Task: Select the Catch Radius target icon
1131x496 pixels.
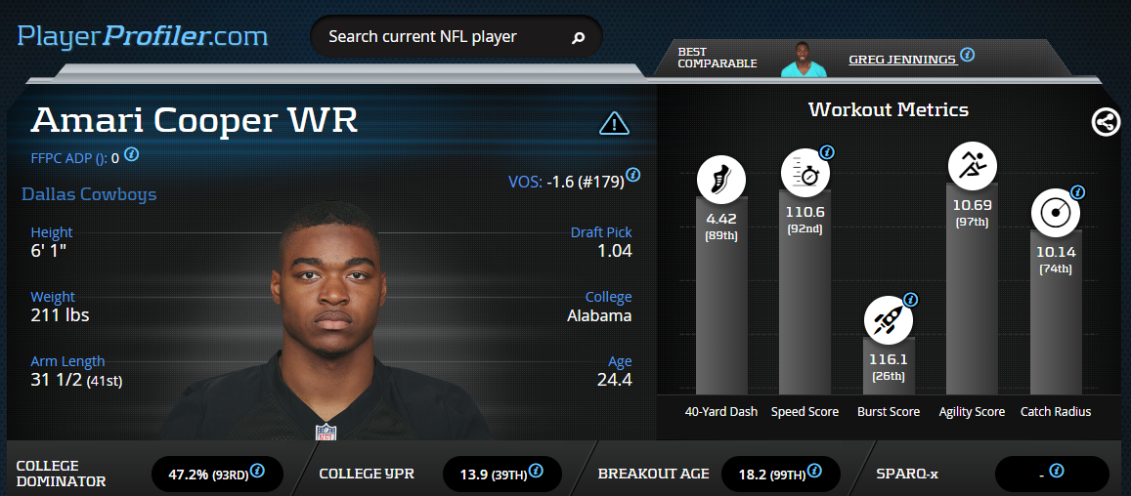Action: coord(1056,213)
